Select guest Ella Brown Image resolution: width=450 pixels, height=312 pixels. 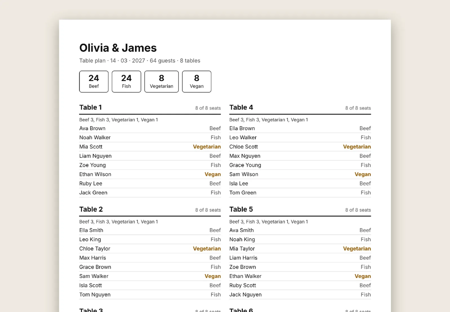pos(242,128)
